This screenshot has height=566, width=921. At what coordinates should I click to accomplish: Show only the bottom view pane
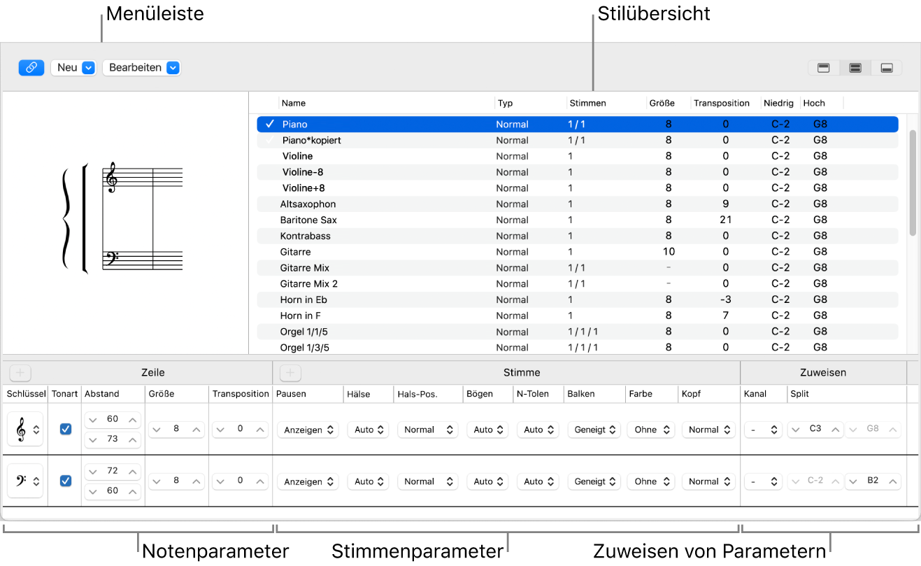(x=886, y=68)
